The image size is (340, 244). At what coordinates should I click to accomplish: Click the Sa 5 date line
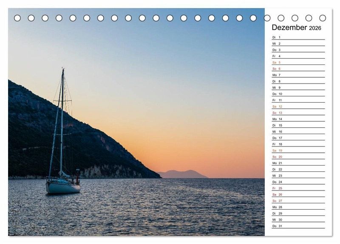[x=298, y=62]
